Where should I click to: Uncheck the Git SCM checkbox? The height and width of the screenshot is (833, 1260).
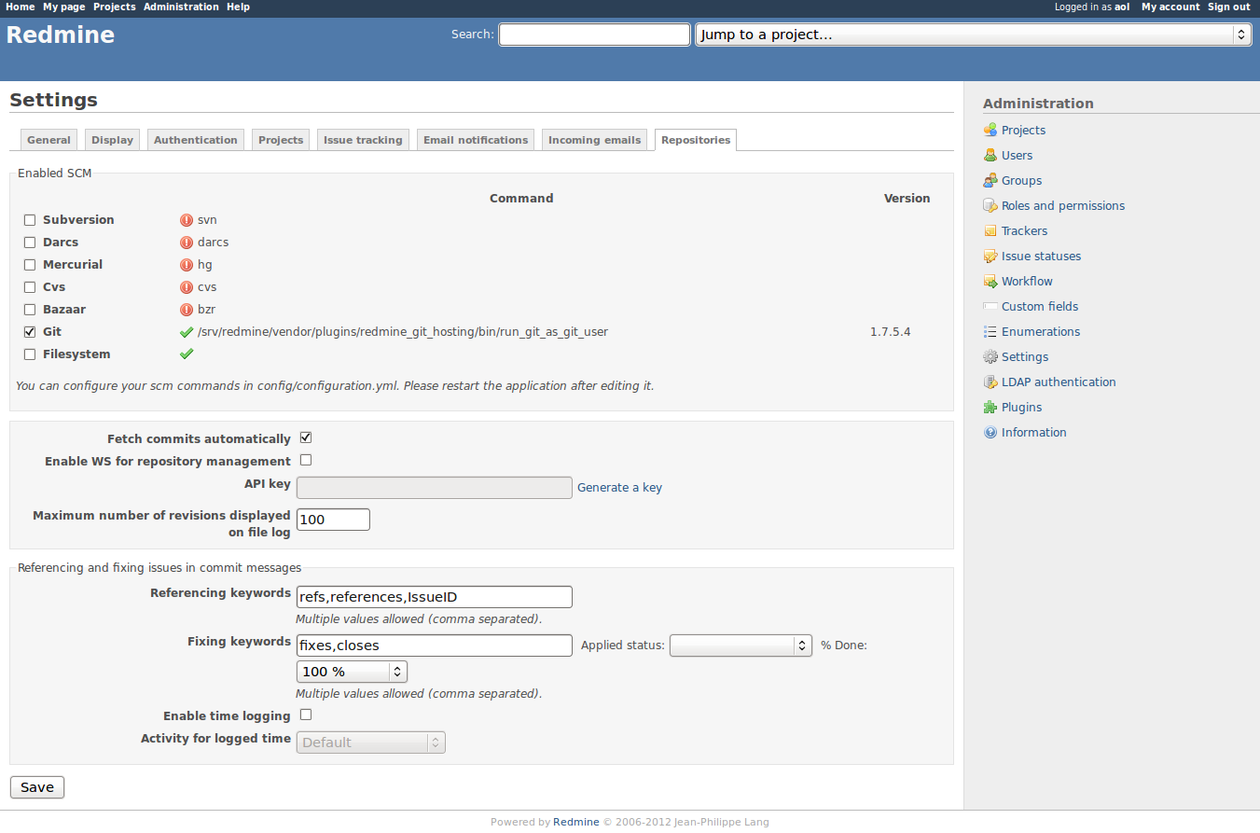(x=30, y=332)
